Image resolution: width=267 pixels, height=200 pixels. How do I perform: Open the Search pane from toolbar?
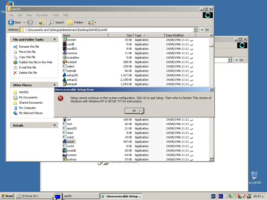[x=56, y=22]
